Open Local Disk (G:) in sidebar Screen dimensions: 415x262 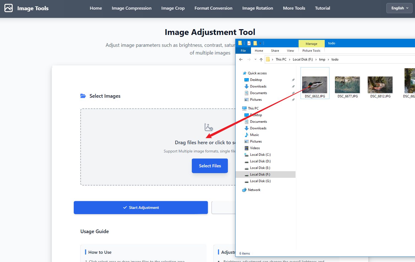tap(258, 181)
